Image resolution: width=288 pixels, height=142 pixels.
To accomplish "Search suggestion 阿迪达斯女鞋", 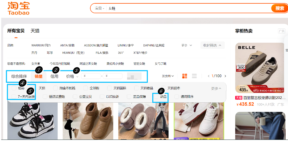I will coord(88,64).
